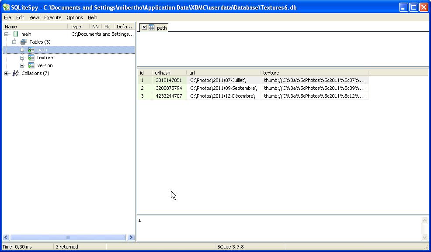Click the Tables folder icon
This screenshot has height=252, width=431.
pos(24,42)
